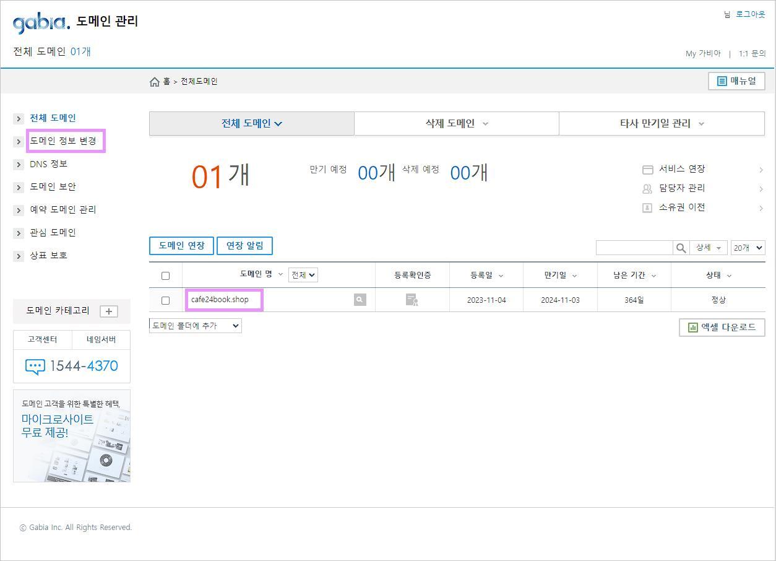Click the 매뉴얼 button
The image size is (776, 561).
click(736, 81)
